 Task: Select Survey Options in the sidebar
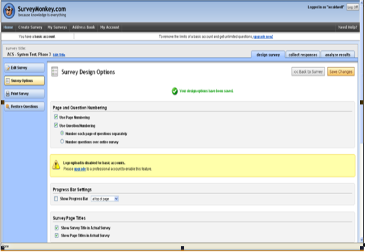coord(24,81)
